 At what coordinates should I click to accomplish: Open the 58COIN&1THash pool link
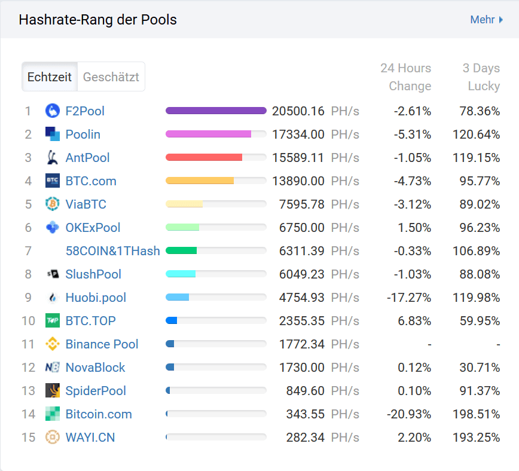pos(112,251)
